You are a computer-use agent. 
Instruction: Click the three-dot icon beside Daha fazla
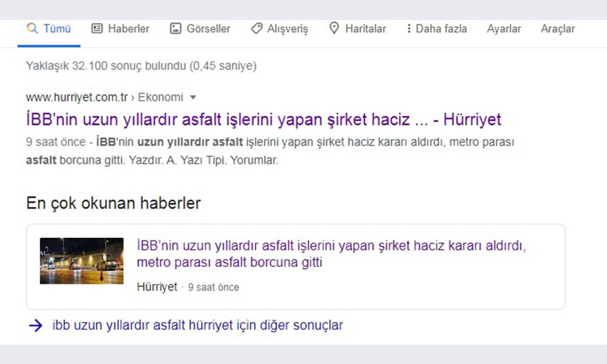409,29
